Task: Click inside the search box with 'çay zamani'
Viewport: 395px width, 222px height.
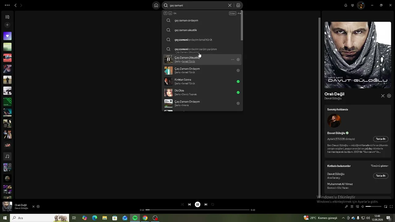Action: pyautogui.click(x=198, y=5)
